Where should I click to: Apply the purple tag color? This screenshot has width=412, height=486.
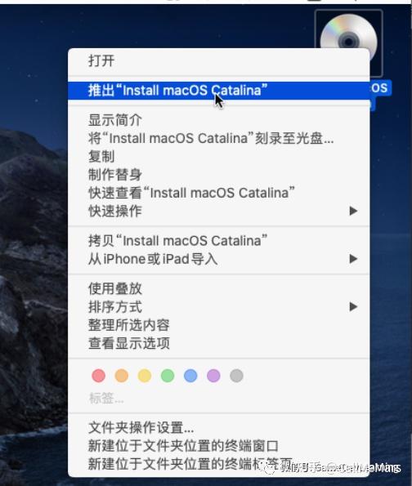pos(213,376)
